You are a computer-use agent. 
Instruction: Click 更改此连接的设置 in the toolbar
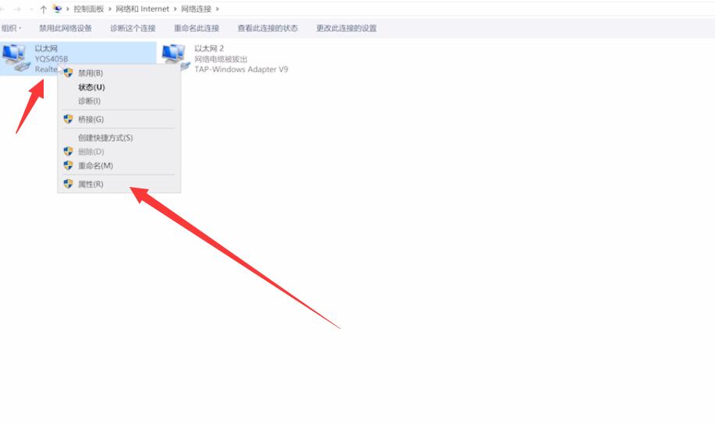[x=346, y=28]
